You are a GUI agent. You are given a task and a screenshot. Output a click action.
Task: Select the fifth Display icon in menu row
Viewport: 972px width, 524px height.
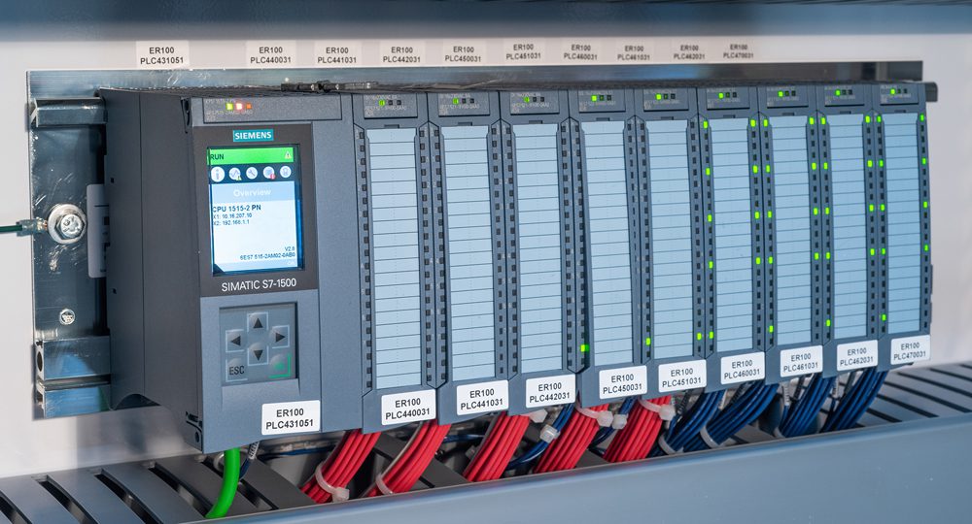click(x=285, y=173)
